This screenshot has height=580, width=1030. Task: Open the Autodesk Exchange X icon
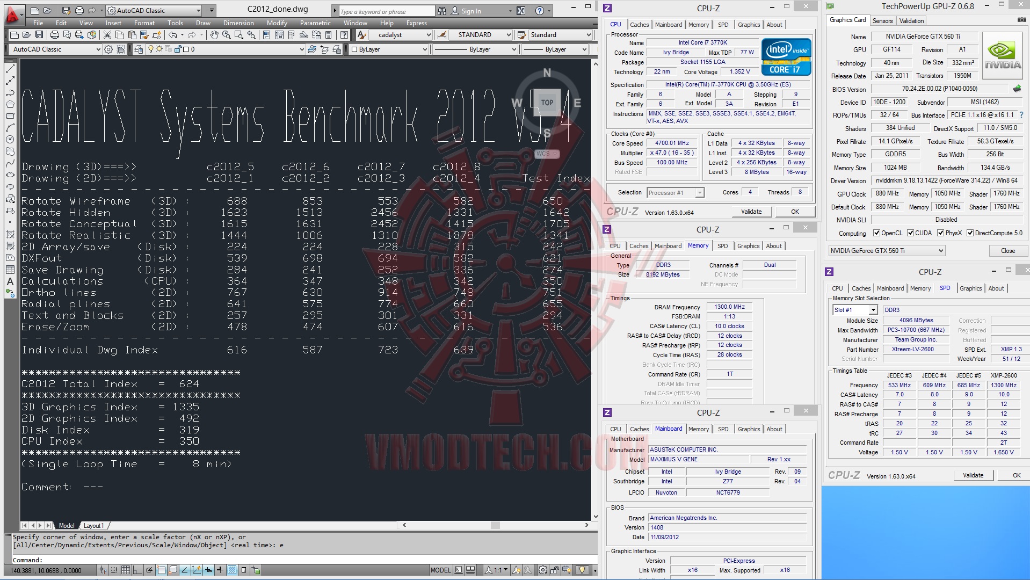[x=521, y=11]
